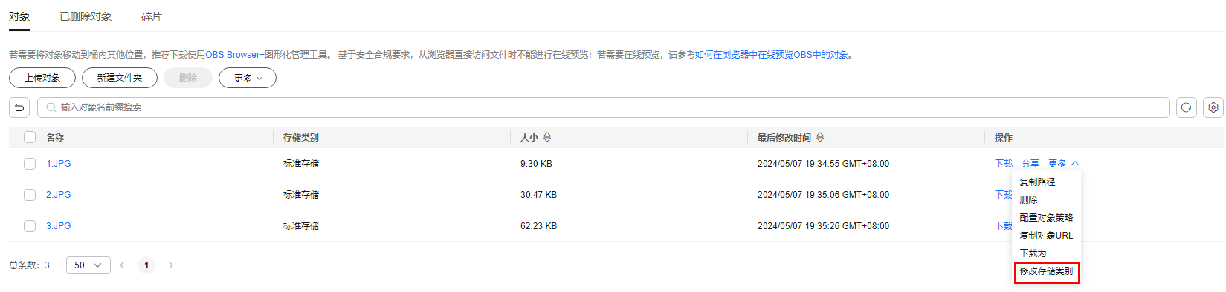This screenshot has width=1226, height=292.
Task: Click the back arrow icon beside search
Action: tap(19, 107)
